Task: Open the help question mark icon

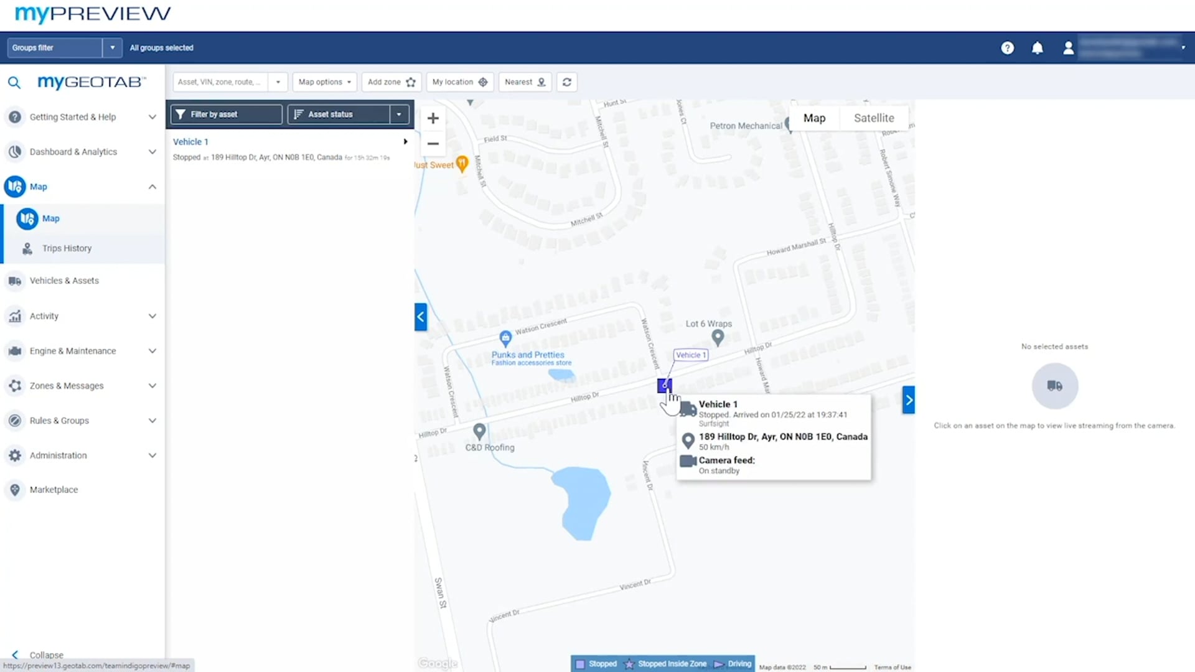Action: pos(1007,48)
